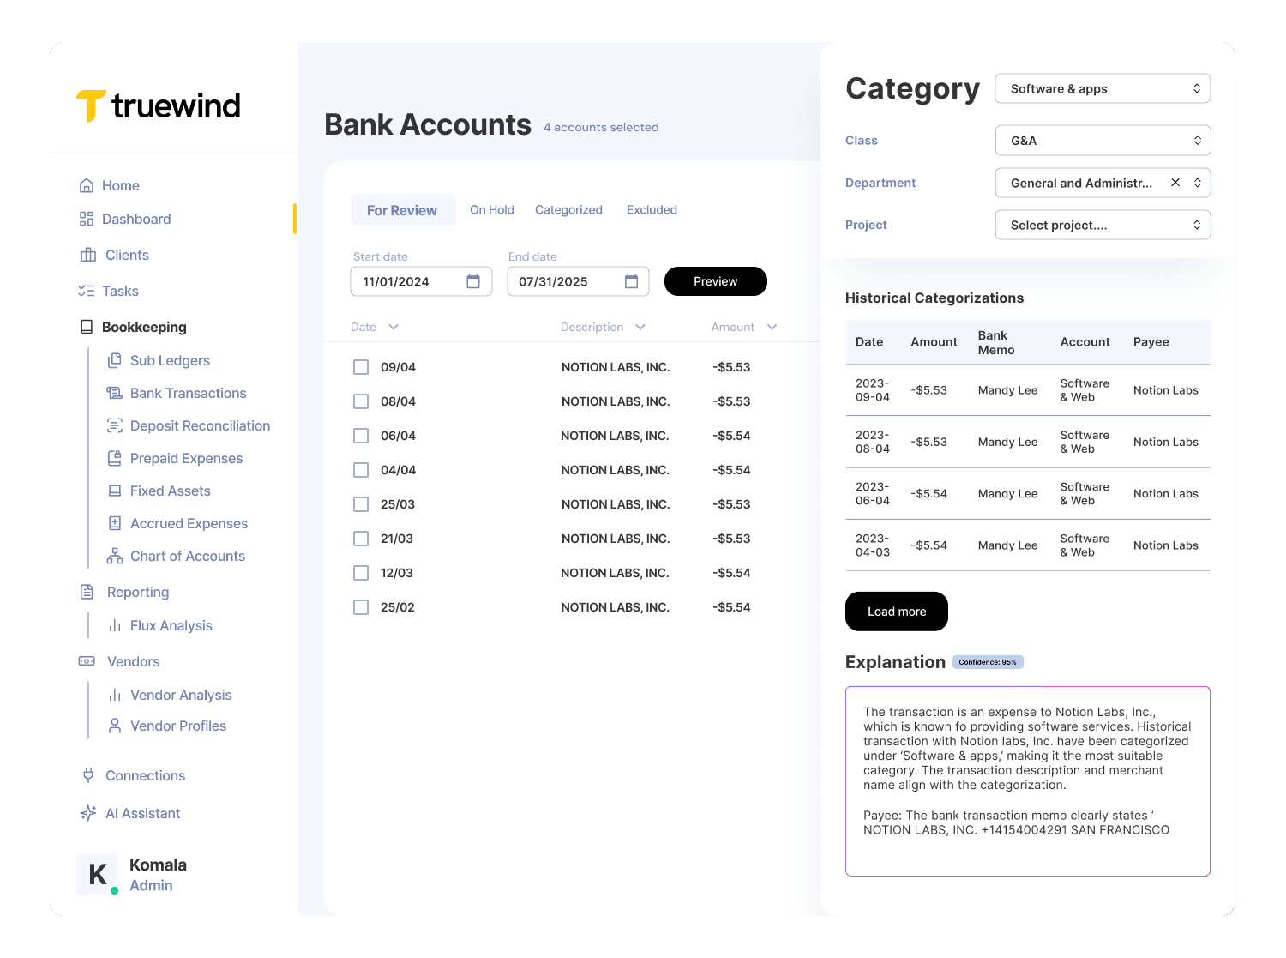
Task: Click the Dashboard grid icon
Action: click(x=87, y=219)
